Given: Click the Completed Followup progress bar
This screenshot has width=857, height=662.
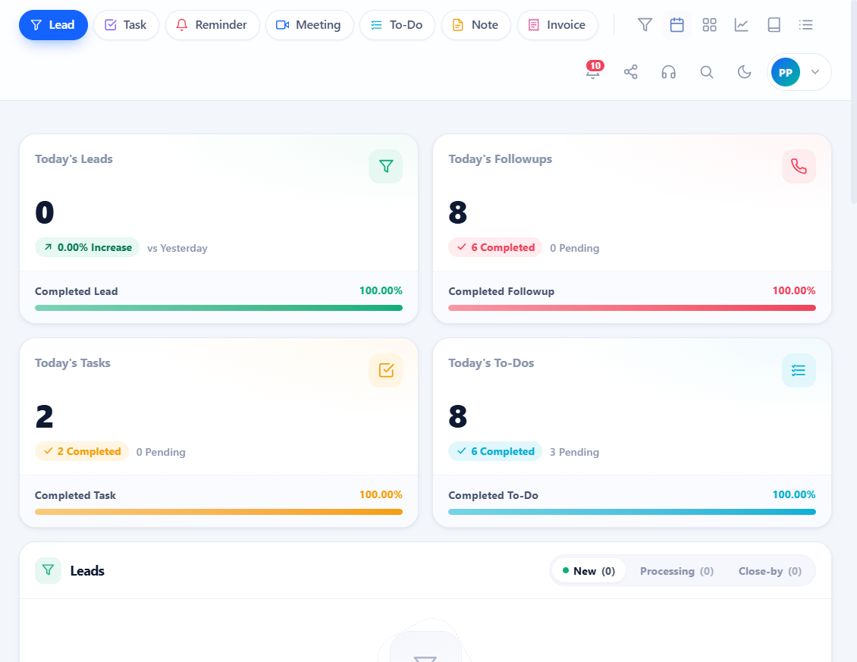Looking at the screenshot, I should [x=632, y=308].
